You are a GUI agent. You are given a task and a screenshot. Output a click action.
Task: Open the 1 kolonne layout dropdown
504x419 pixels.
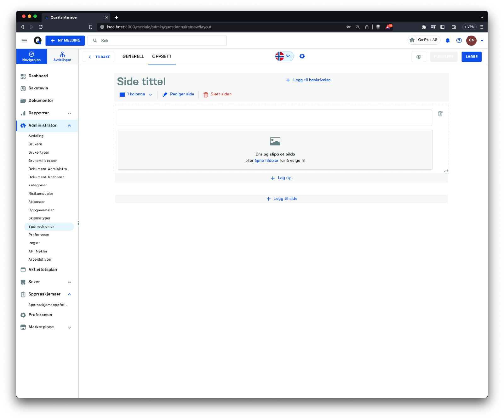click(136, 94)
